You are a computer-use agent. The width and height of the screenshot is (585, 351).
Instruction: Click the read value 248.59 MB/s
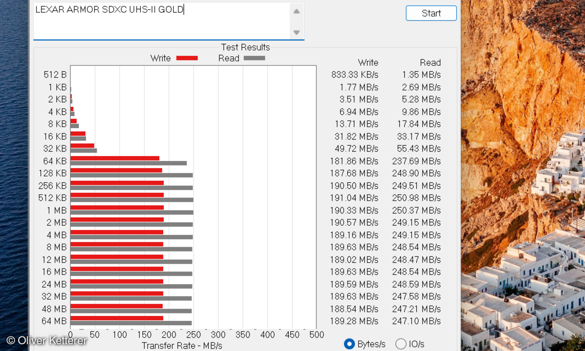tap(417, 284)
